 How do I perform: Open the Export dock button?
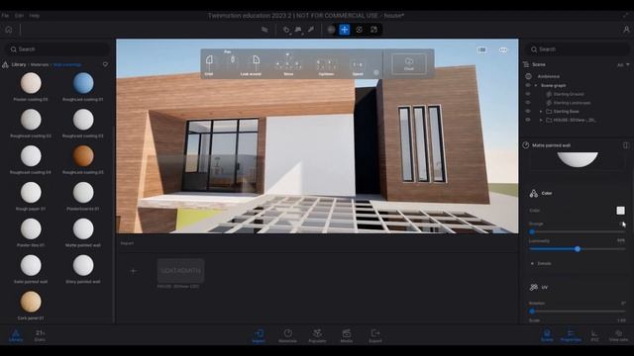coord(375,335)
